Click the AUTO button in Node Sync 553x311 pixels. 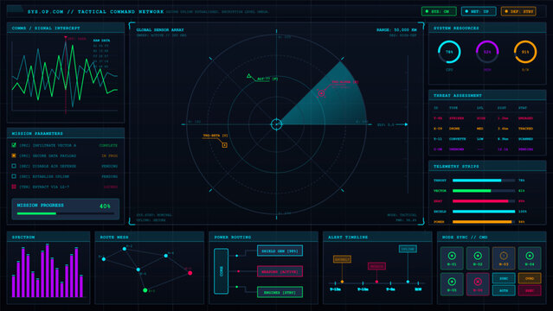click(x=504, y=290)
